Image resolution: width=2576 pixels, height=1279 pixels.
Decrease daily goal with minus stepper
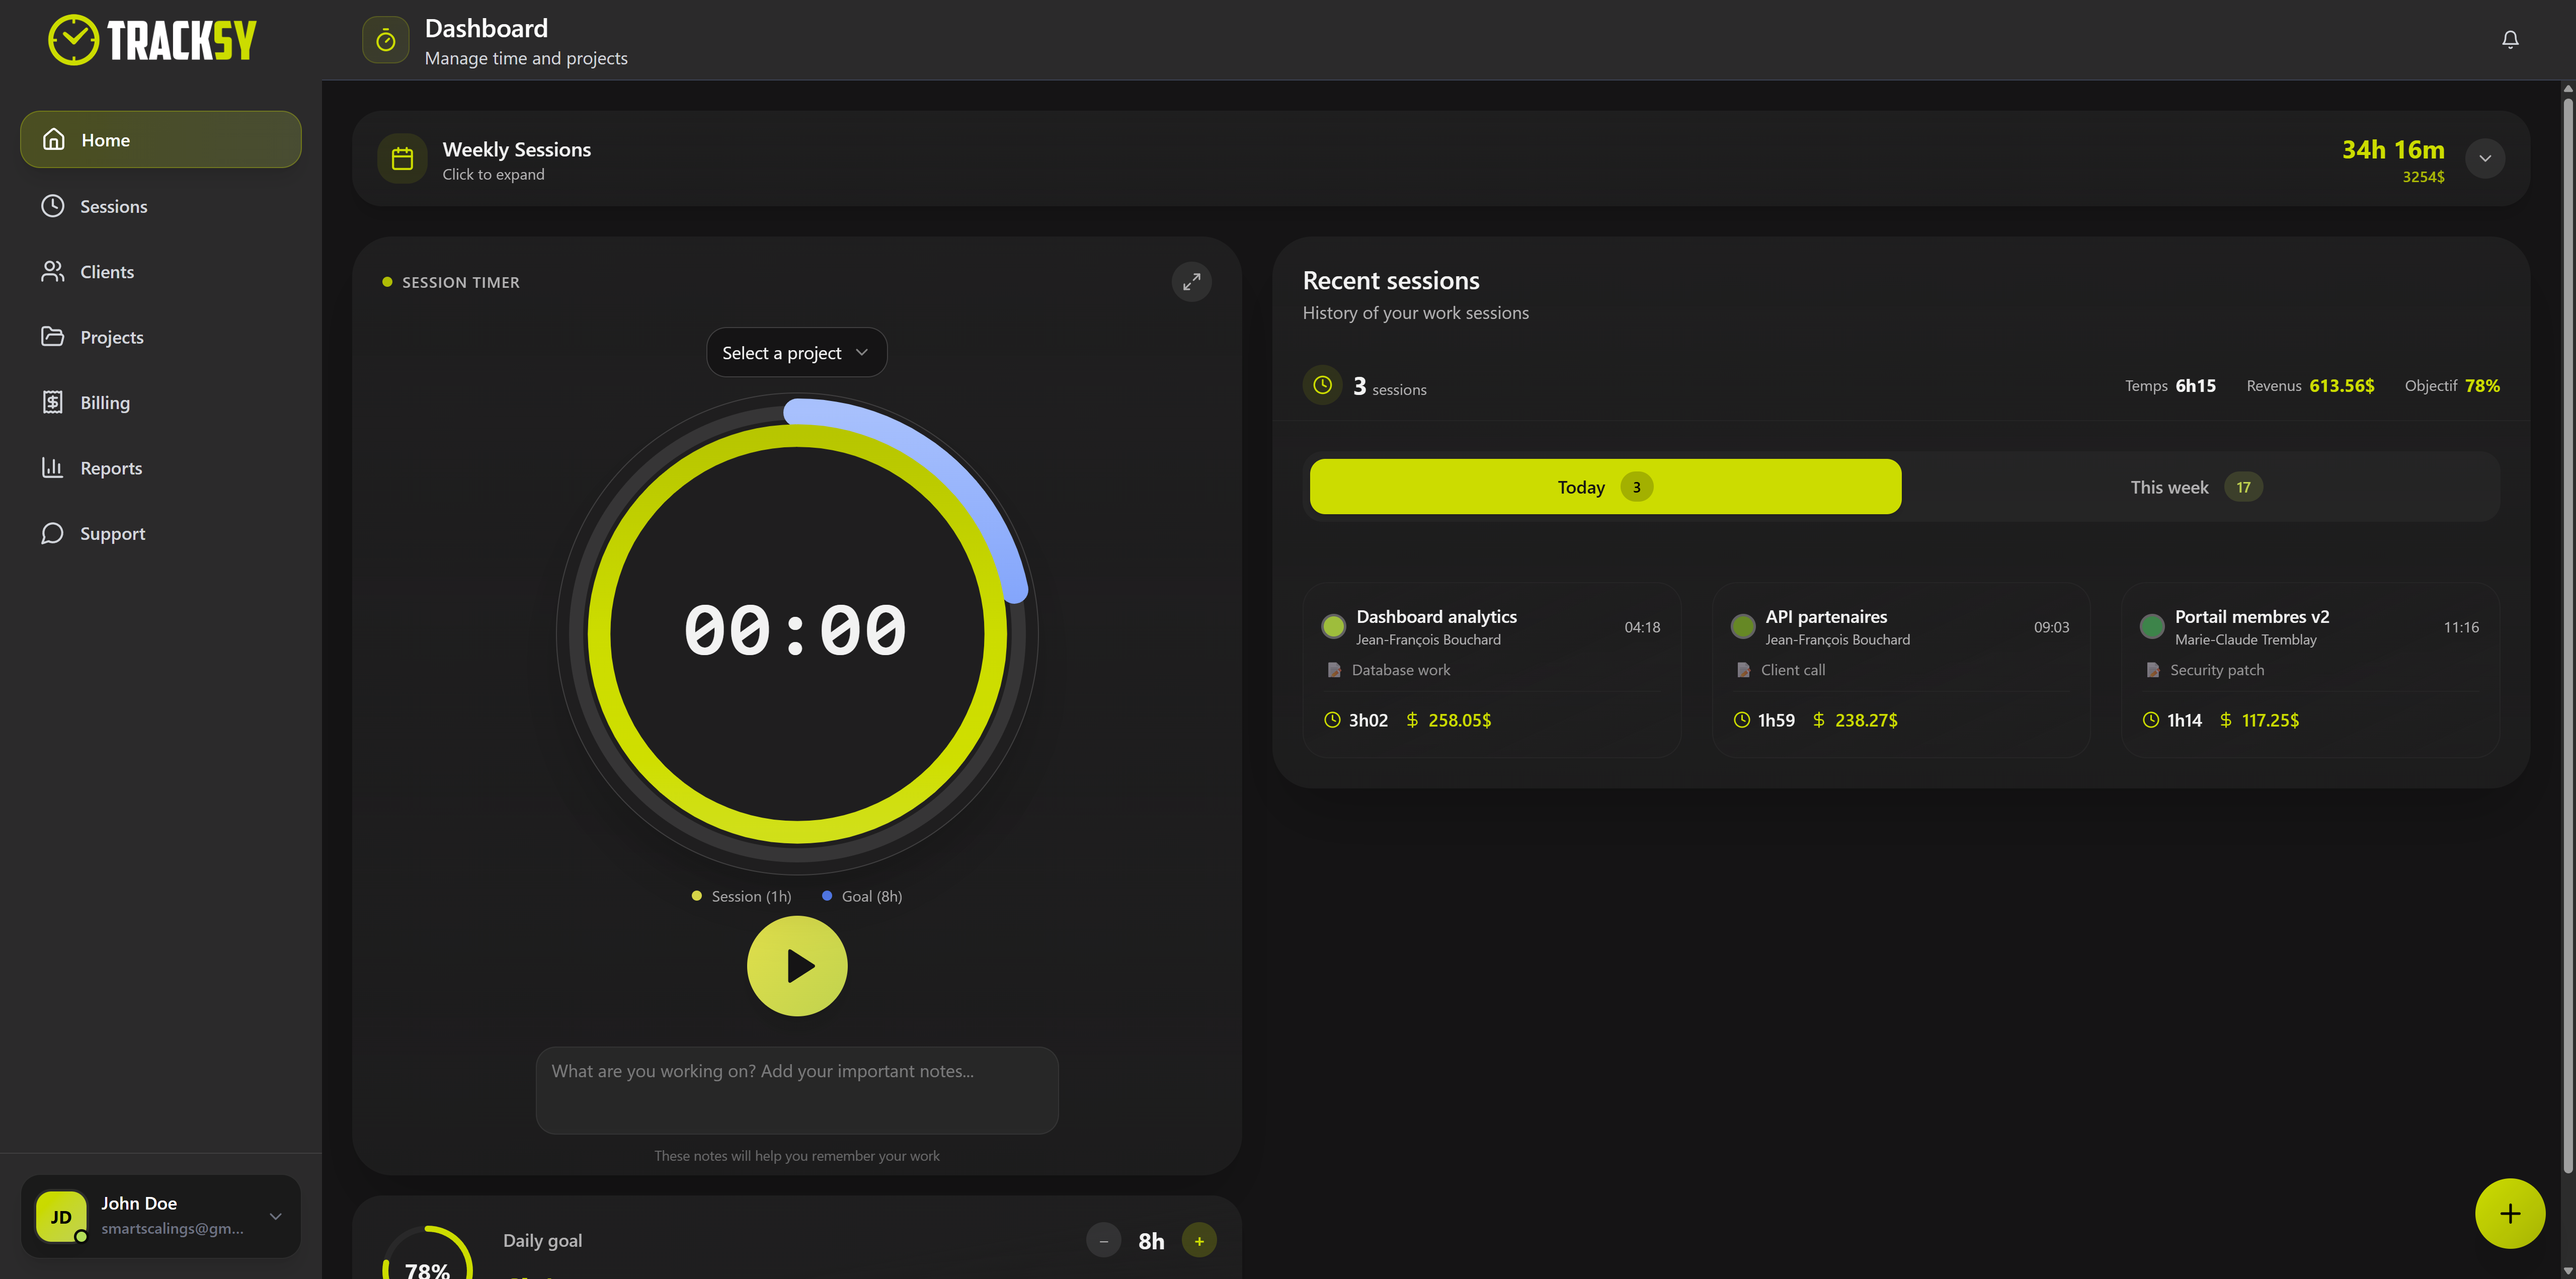tap(1103, 1241)
